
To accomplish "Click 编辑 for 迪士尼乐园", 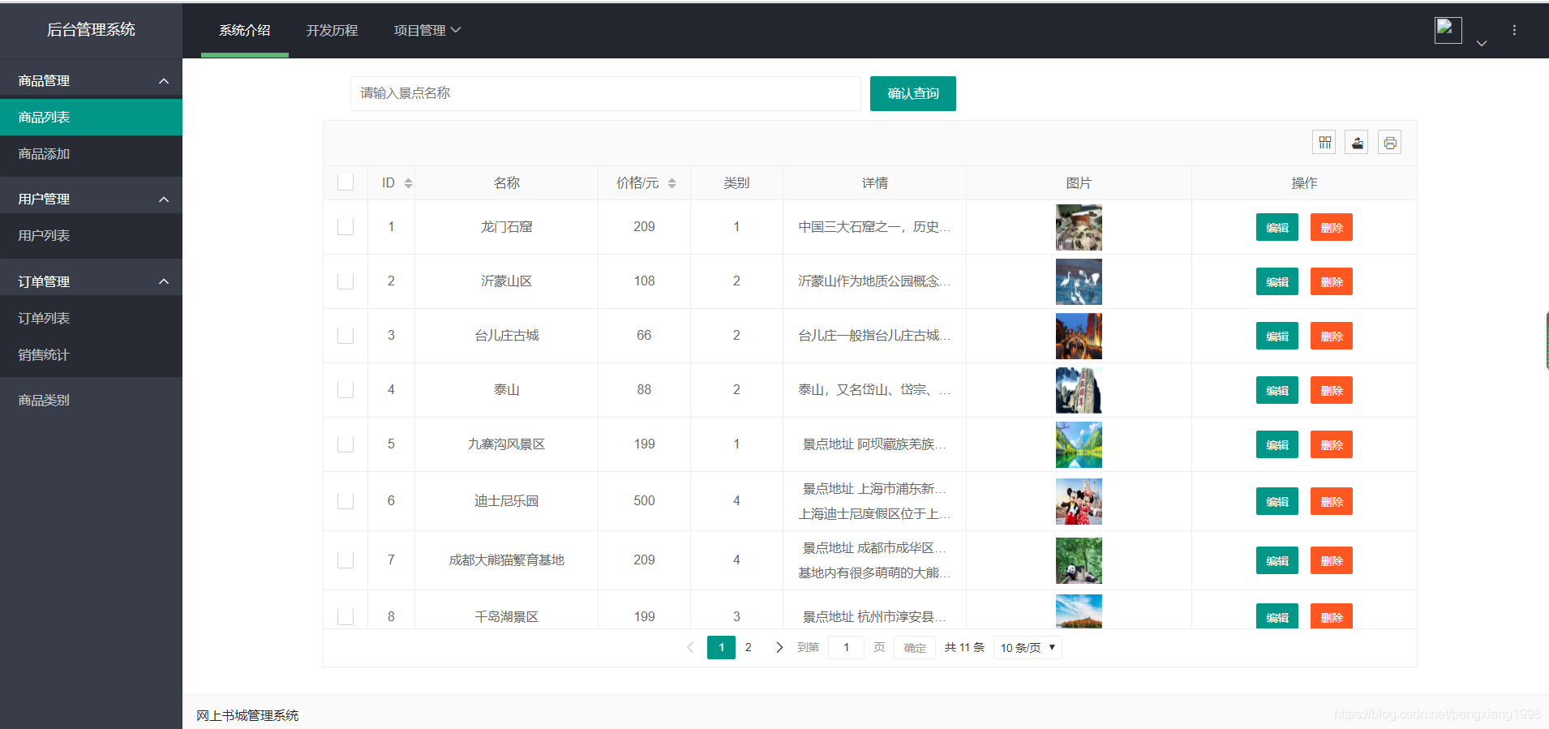I will pyautogui.click(x=1277, y=502).
